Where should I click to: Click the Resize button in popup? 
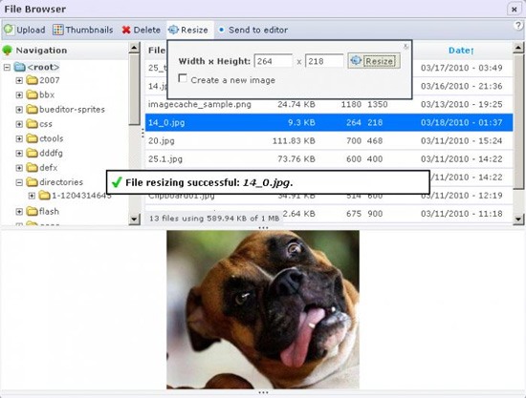point(374,61)
